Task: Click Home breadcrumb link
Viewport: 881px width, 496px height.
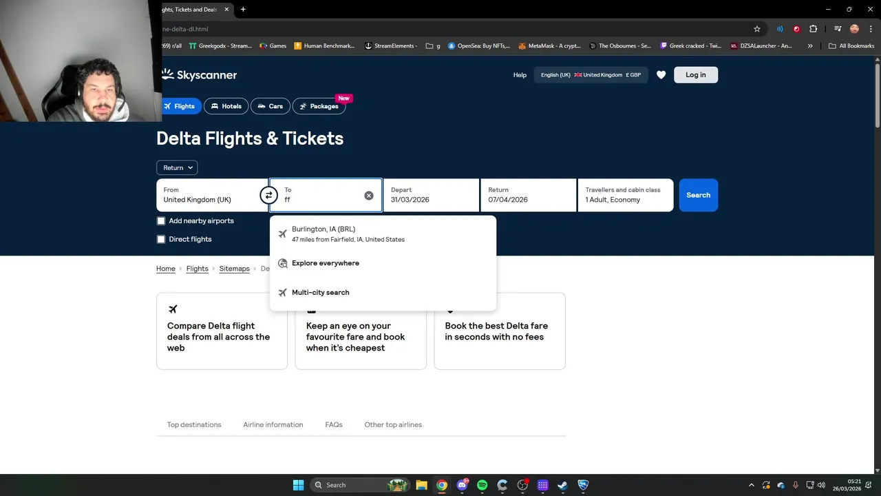Action: 166,269
